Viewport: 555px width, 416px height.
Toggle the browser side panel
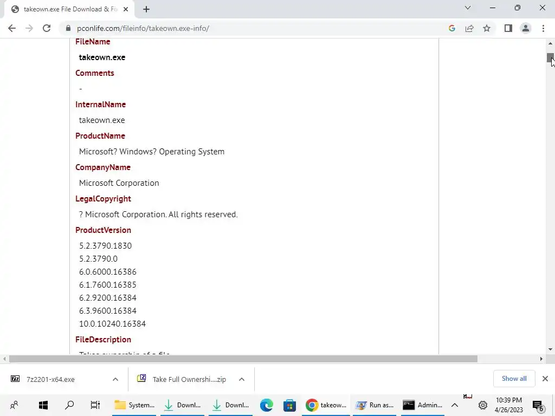tap(508, 28)
